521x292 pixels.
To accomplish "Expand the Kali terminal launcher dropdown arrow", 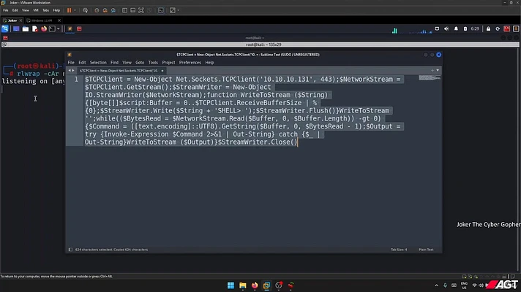I will (58, 29).
